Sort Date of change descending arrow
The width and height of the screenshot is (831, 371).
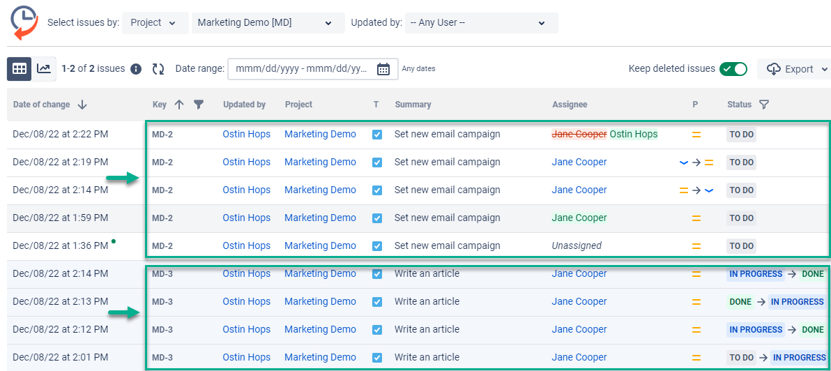click(82, 105)
